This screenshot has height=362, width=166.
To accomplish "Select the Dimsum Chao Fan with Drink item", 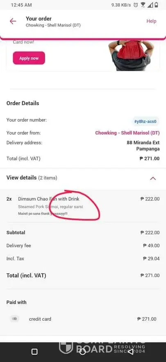I will (83, 206).
